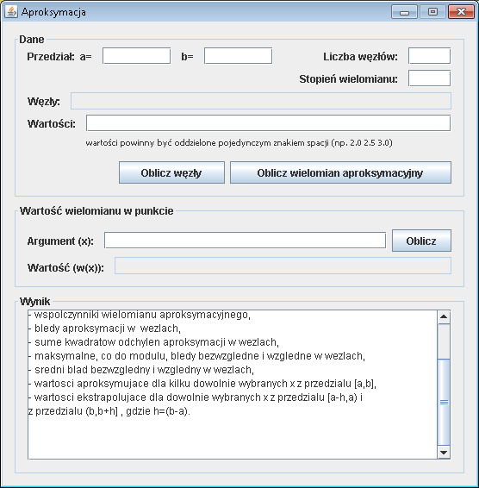The height and width of the screenshot is (488, 479).
Task: Click the Stopień wielomianu input field
Action: pyautogui.click(x=429, y=78)
